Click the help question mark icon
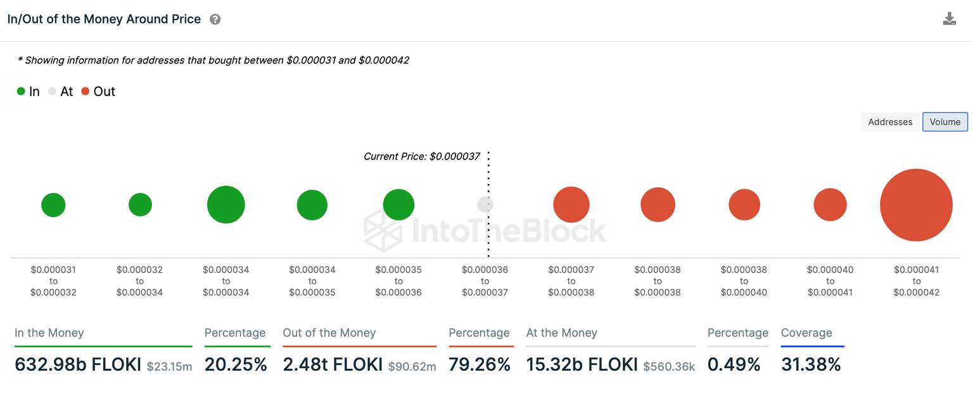Image resolution: width=973 pixels, height=398 pixels. tap(215, 20)
